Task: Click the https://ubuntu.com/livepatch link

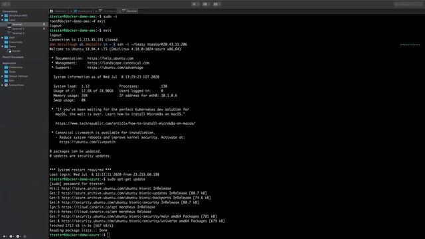Action: [x=87, y=142]
